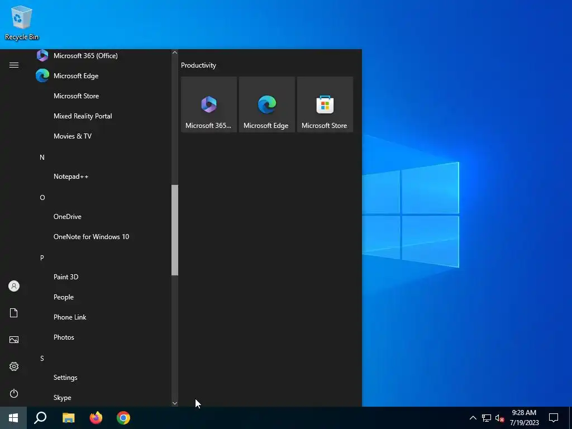572x429 pixels.
Task: Open the Microsoft Store pinned tile
Action: tap(325, 104)
